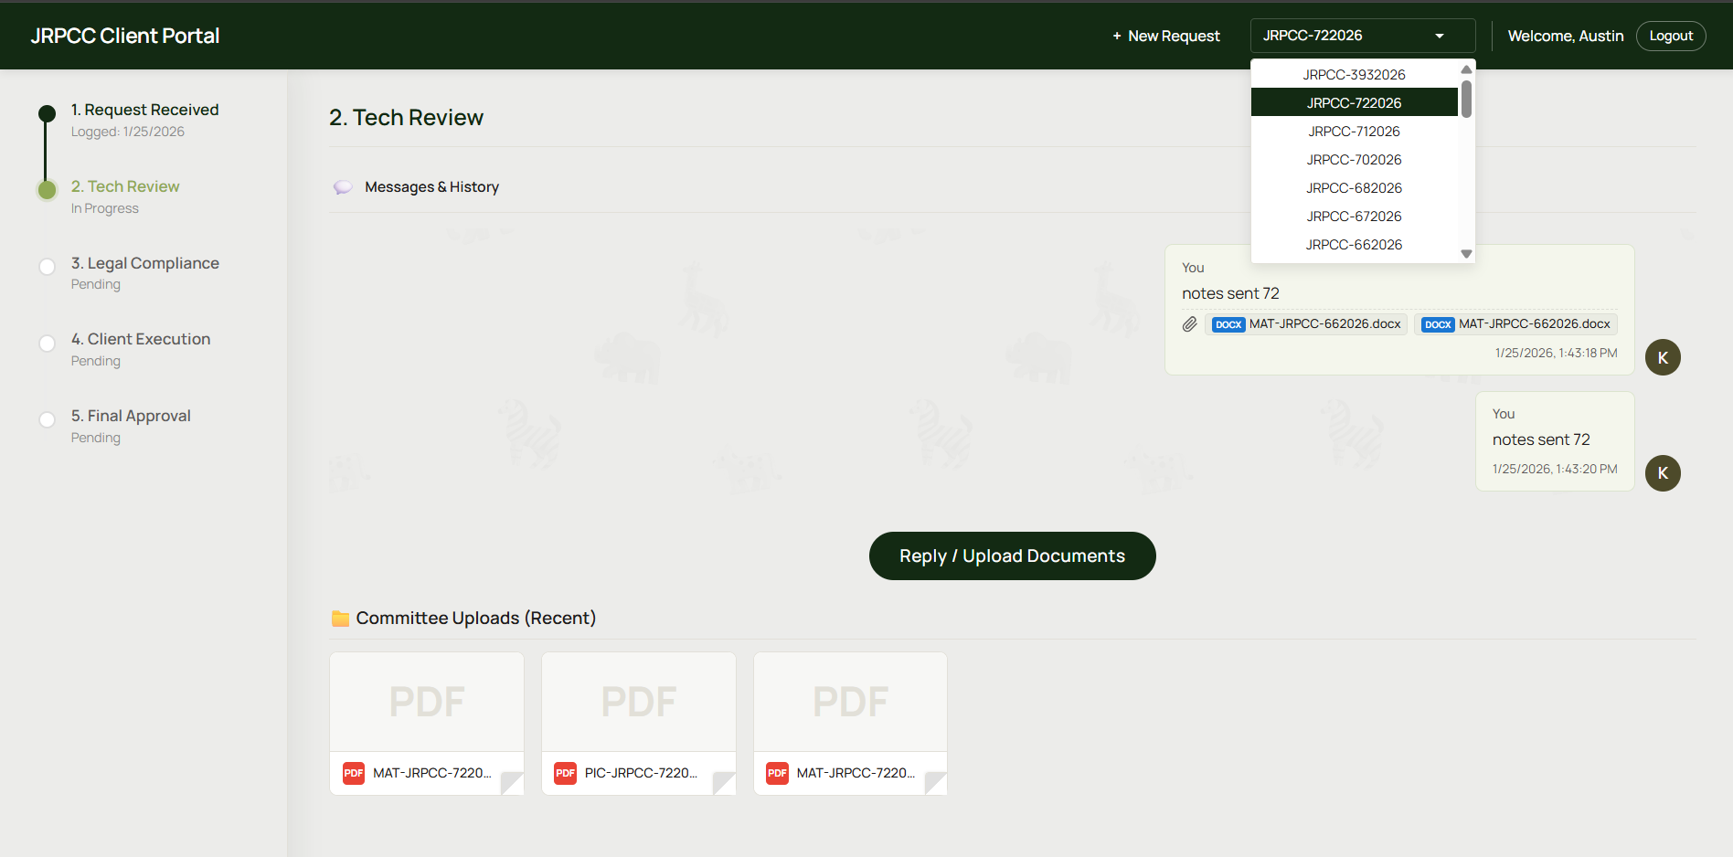Viewport: 1733px width, 857px height.
Task: Choose JRPCC-682026 from the request list
Action: click(1354, 188)
